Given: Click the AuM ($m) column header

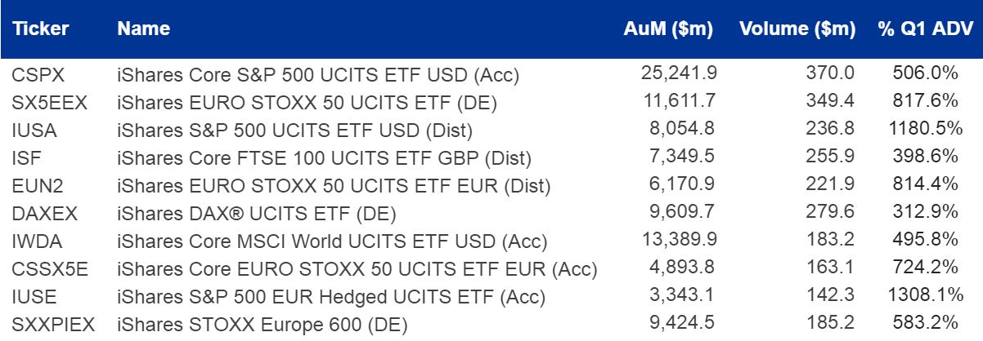Looking at the screenshot, I should (669, 29).
